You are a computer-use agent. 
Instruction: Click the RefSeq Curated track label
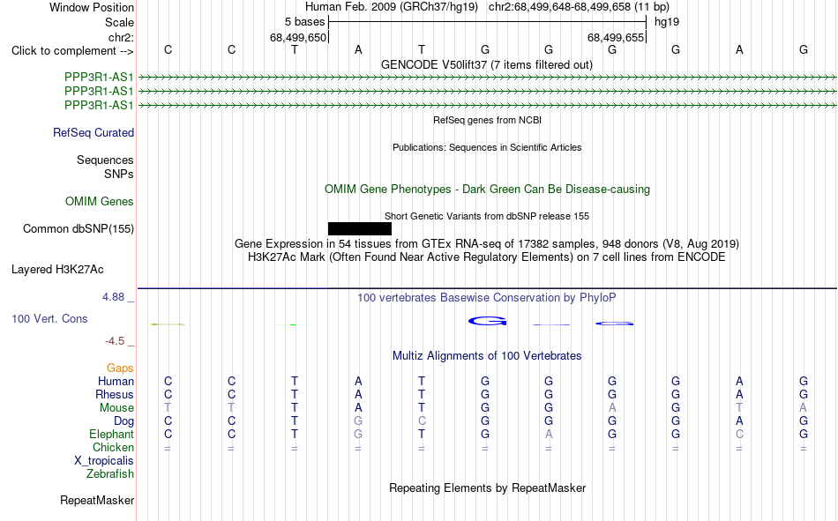(x=94, y=132)
